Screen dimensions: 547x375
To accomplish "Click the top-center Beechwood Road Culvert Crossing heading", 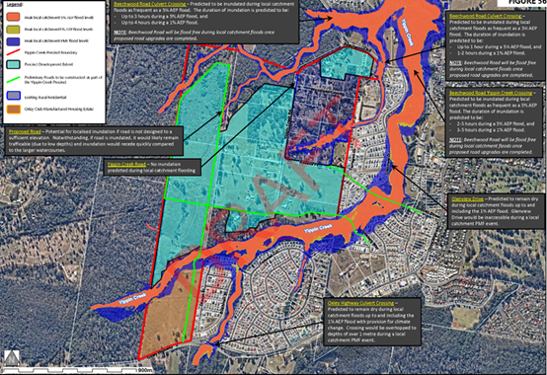I will point(150,4).
